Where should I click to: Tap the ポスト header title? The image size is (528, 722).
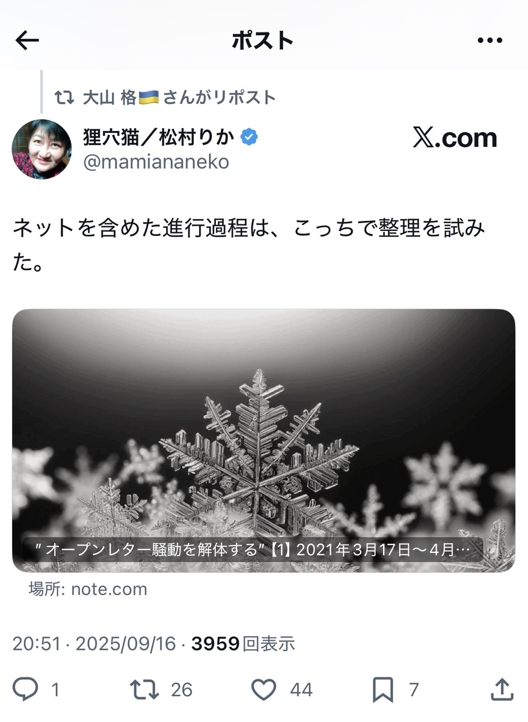(263, 40)
